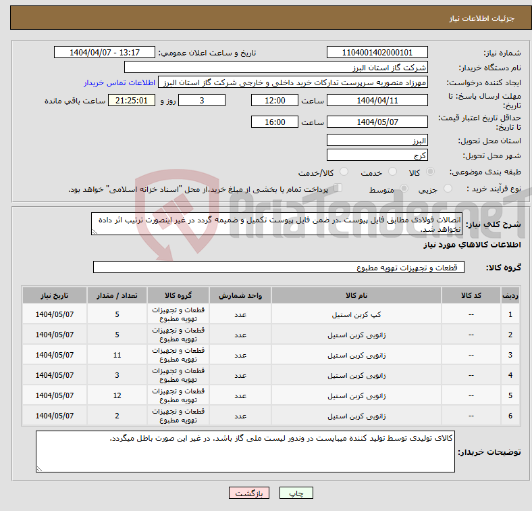Click the جزئیات اطلاعات نیاز page header

[482, 18]
